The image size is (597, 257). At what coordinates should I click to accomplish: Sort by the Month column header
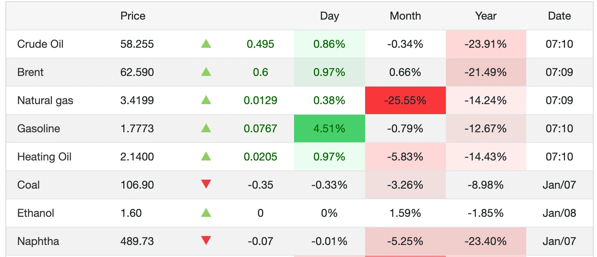pos(405,16)
